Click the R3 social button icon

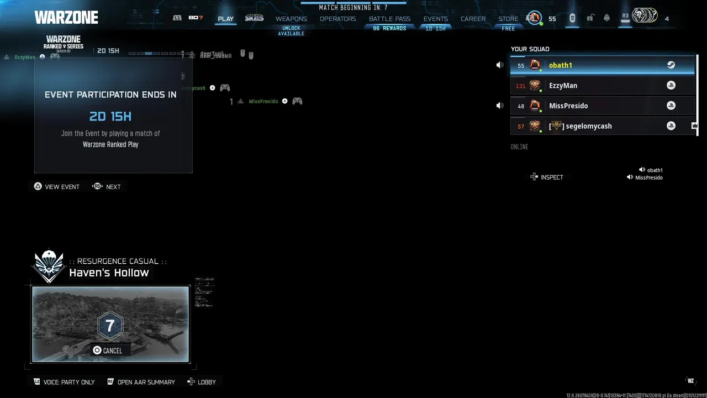click(625, 18)
